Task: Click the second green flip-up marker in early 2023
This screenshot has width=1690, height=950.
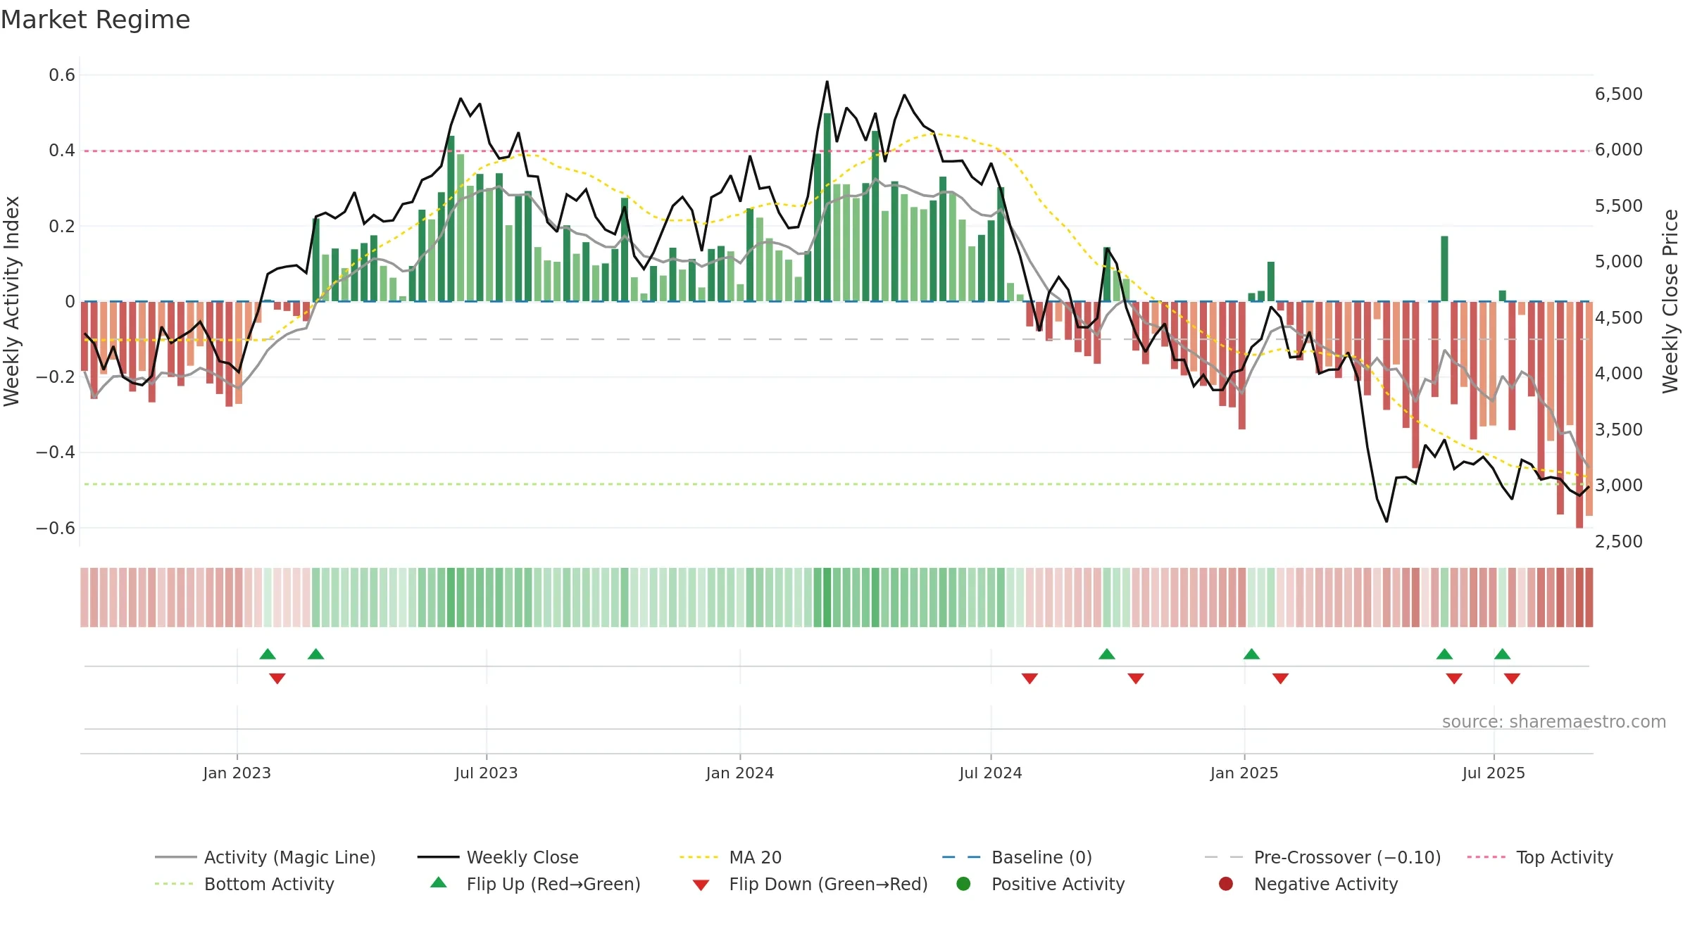Action: (x=316, y=654)
